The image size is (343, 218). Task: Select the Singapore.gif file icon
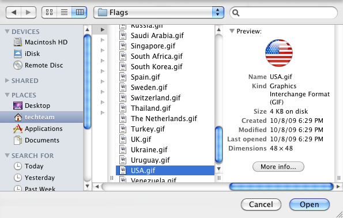(123, 46)
